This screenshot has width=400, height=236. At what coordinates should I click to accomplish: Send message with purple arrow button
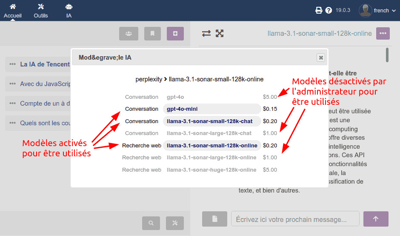[x=376, y=219]
